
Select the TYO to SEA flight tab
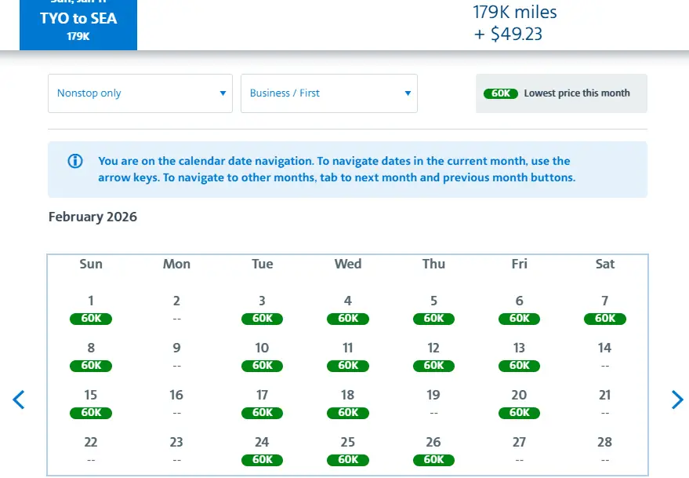(78, 25)
